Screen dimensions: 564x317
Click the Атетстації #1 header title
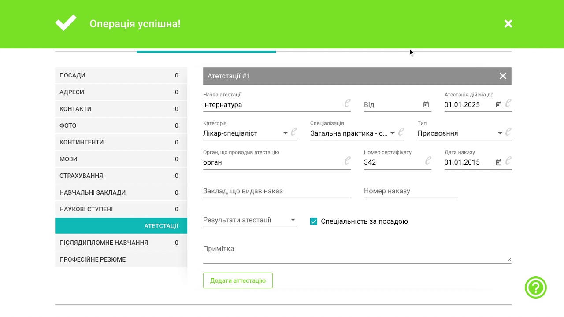tap(229, 76)
